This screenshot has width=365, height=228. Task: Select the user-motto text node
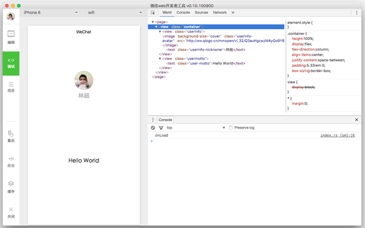(206, 63)
